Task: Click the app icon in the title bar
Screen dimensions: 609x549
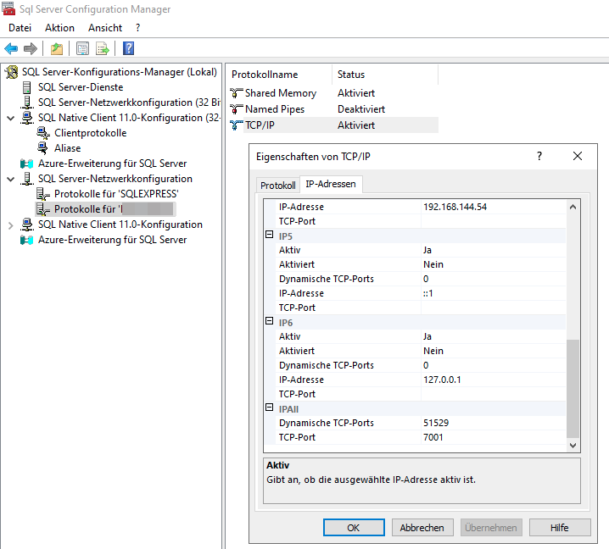Action: (x=8, y=8)
